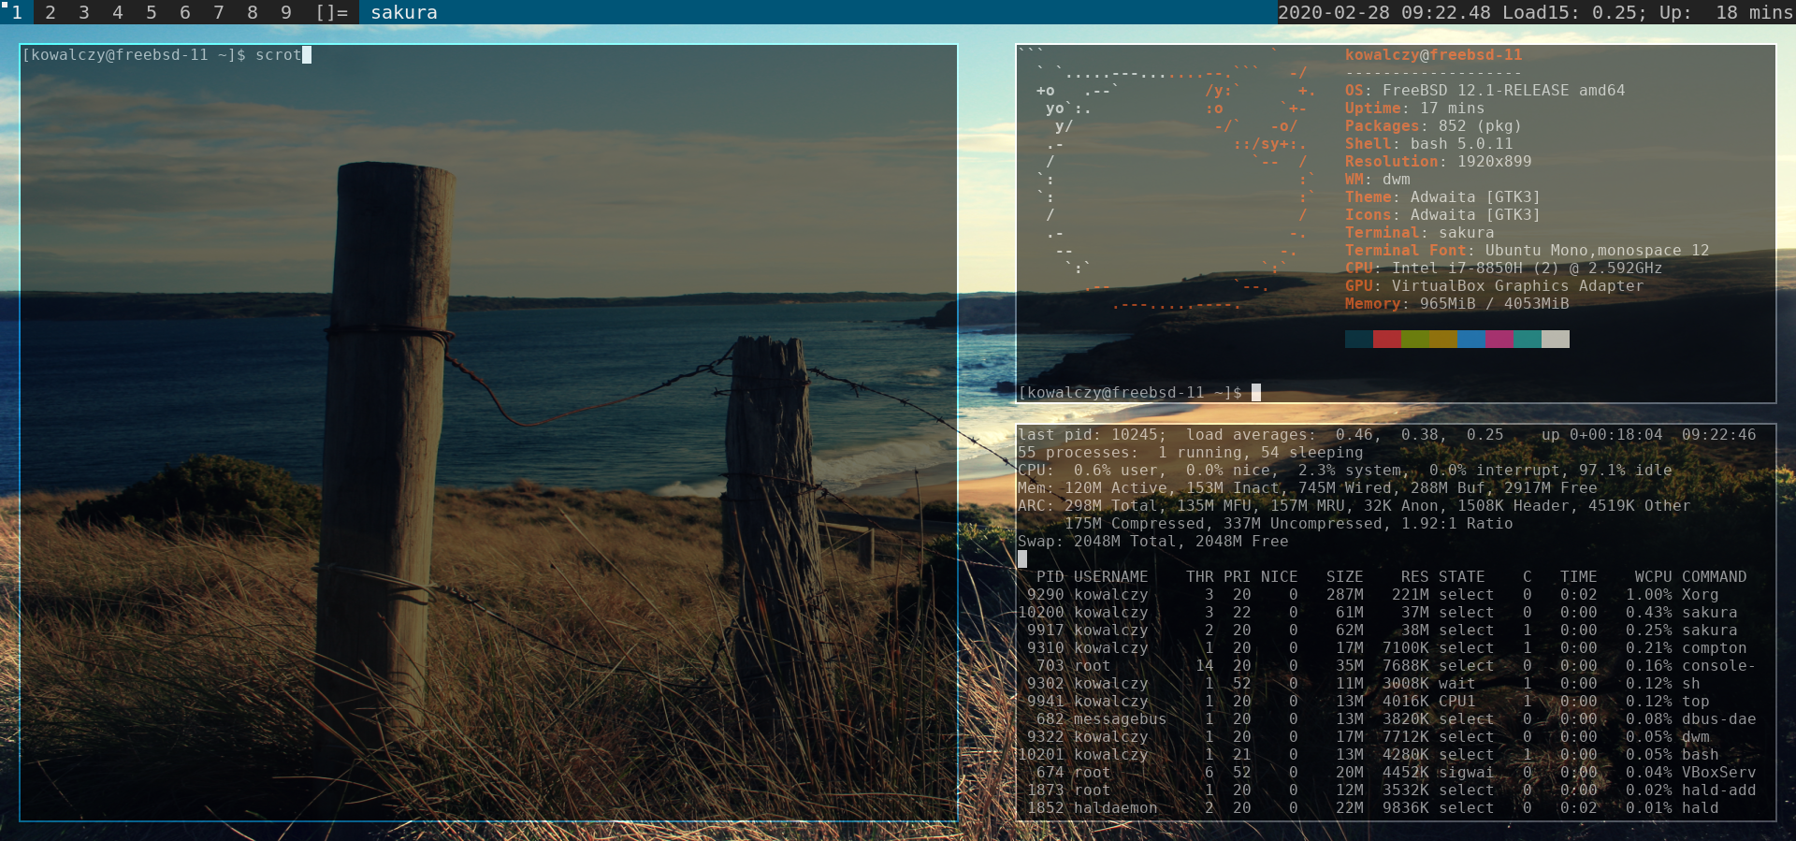Click the CPU: Intel i7-8850H line
The image size is (1796, 841).
1503,268
